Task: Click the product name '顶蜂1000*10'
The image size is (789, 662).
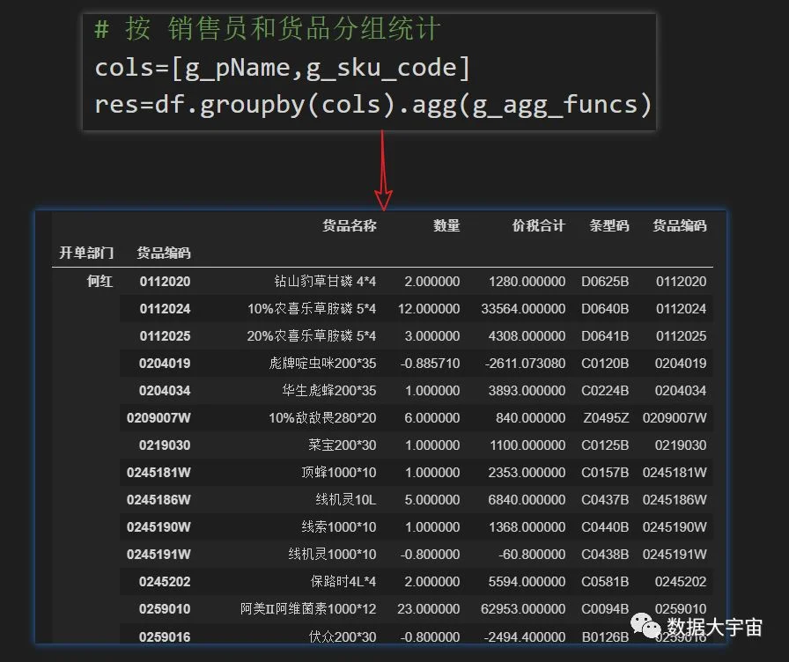Action: click(x=339, y=473)
